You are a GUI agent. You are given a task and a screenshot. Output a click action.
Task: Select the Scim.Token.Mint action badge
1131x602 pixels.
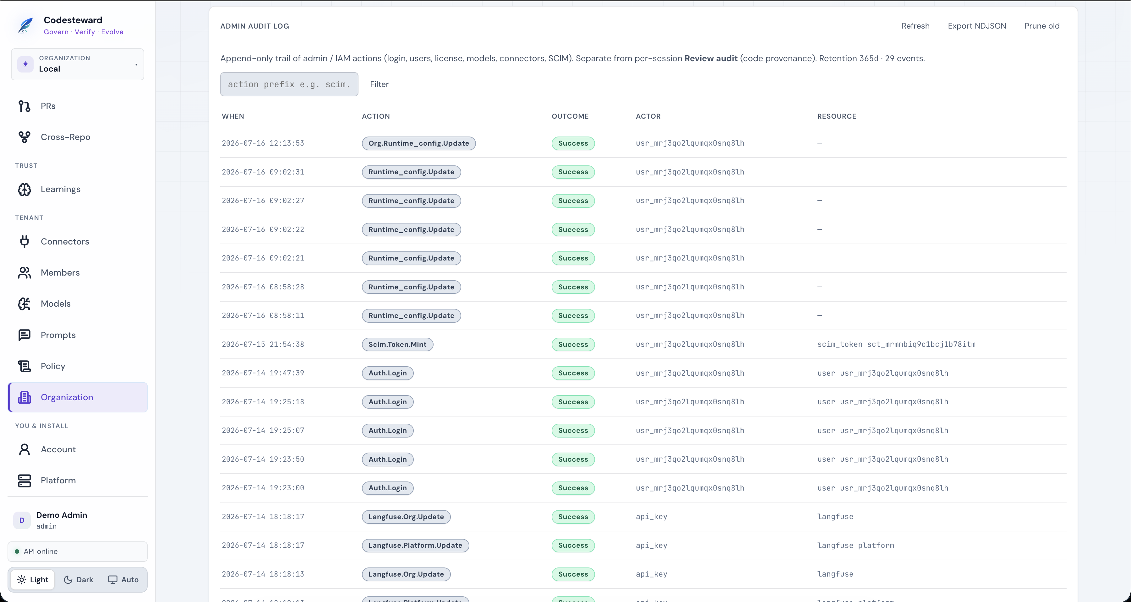397,344
